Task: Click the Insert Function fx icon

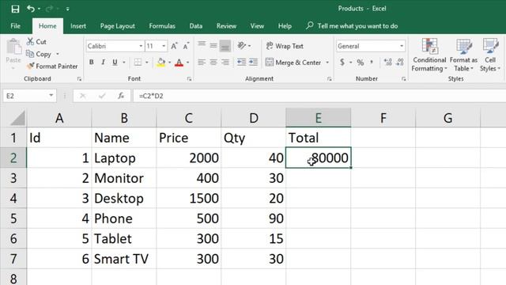Action: [121, 96]
